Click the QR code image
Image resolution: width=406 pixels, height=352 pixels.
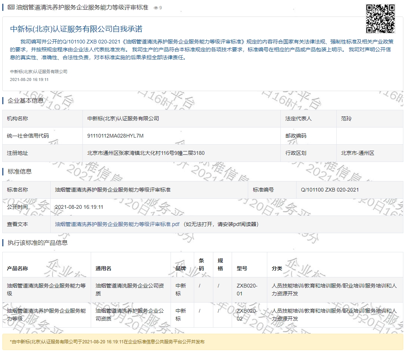(380, 19)
